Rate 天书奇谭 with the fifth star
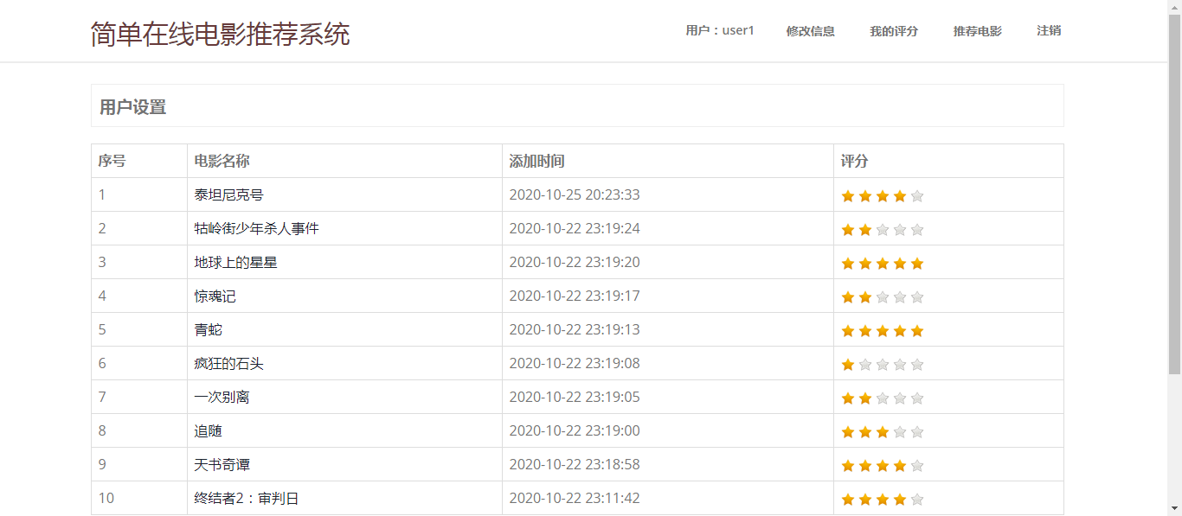 pyautogui.click(x=917, y=466)
